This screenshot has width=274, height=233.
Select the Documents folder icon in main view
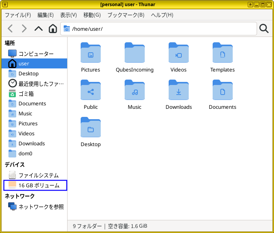pos(222,90)
